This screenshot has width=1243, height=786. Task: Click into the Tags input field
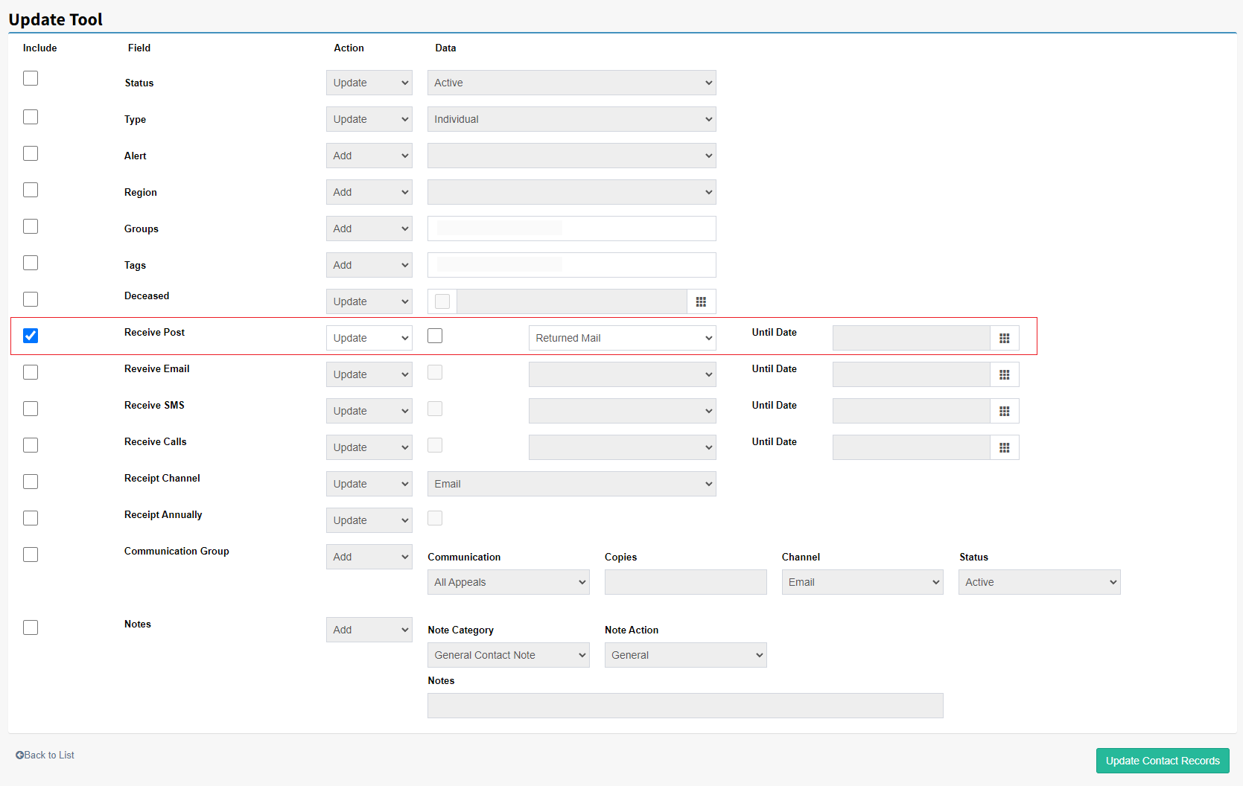(572, 265)
